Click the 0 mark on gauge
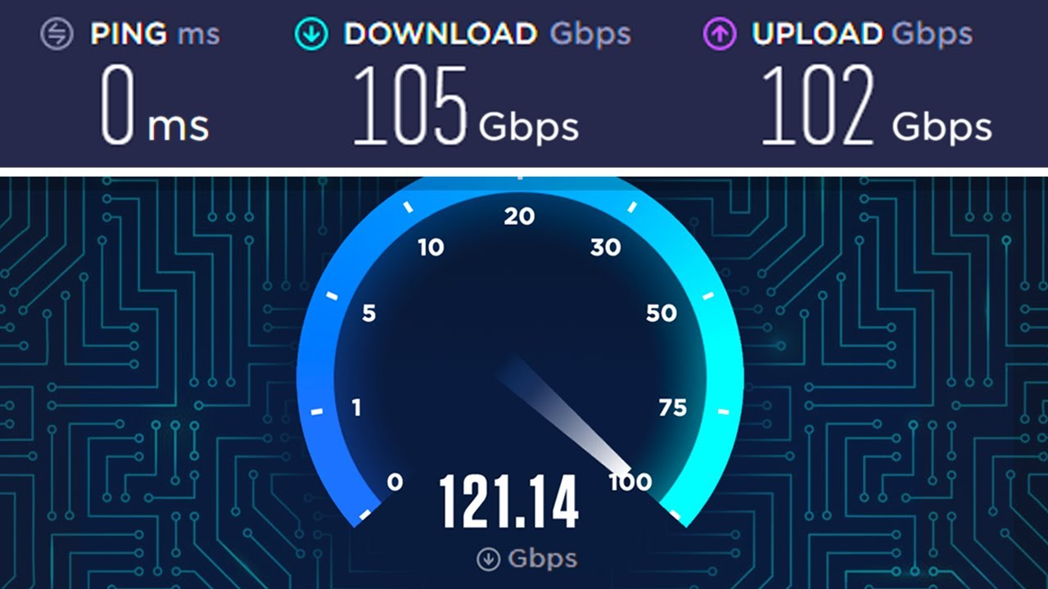 coord(395,483)
